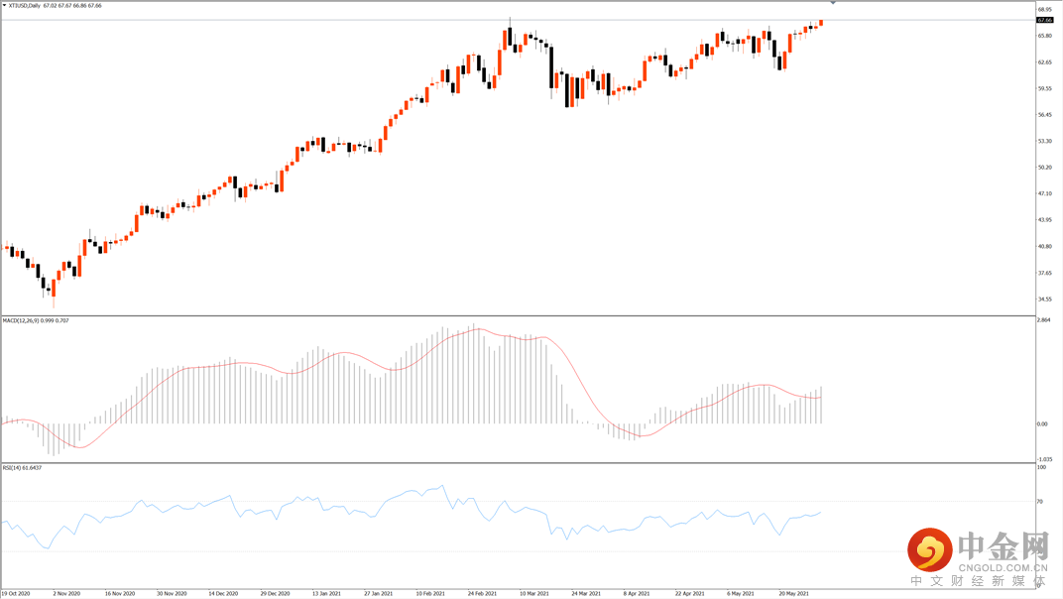Click the 20 May 2021 date label
1063x599 pixels.
tap(793, 594)
